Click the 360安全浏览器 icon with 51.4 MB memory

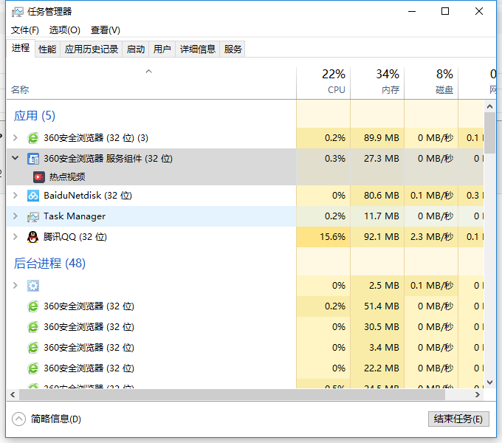coord(33,306)
